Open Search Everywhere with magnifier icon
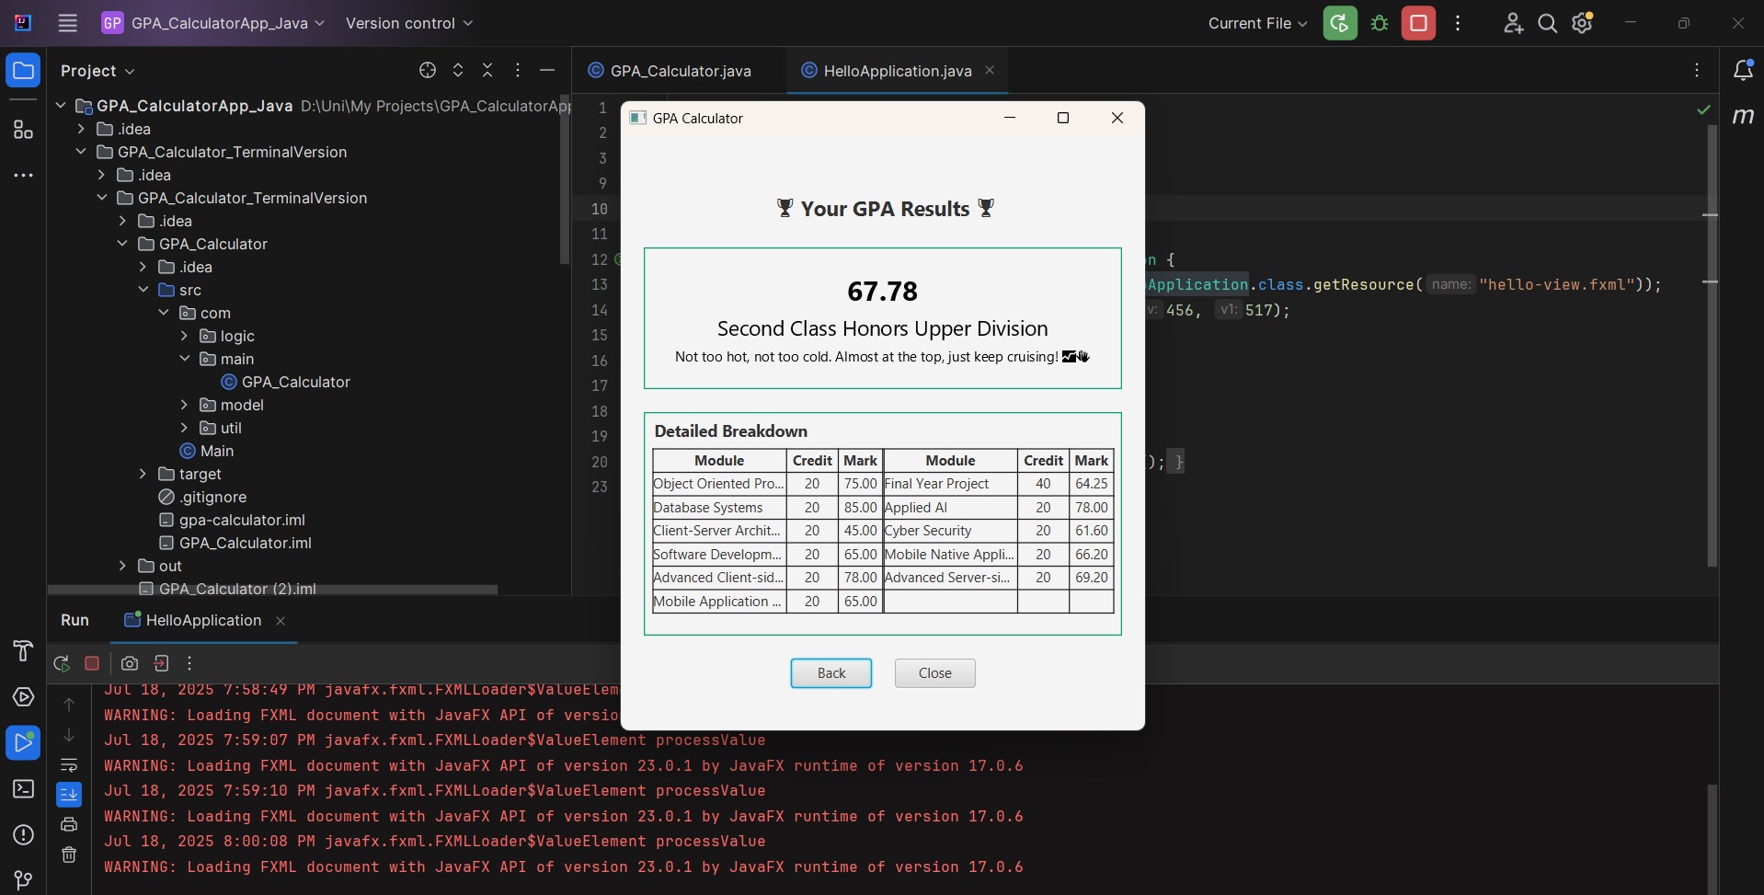 1547,23
